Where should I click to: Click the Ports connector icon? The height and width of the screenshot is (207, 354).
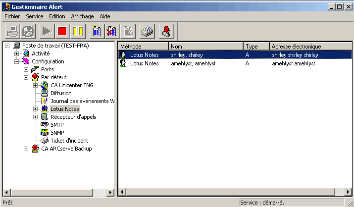(35, 69)
